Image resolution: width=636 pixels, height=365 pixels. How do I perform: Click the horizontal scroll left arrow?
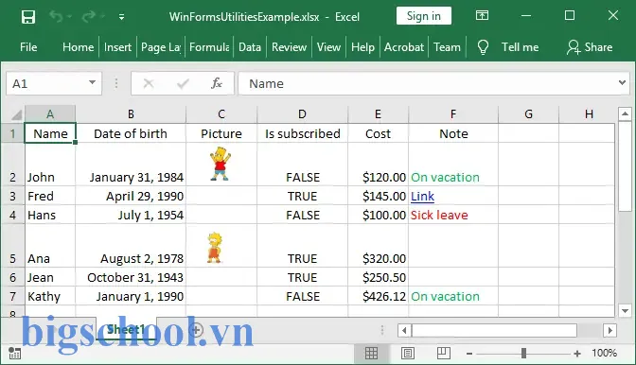404,331
